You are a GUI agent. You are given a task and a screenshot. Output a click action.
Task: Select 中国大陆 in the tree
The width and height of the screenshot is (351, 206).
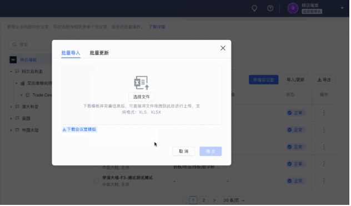30,130
